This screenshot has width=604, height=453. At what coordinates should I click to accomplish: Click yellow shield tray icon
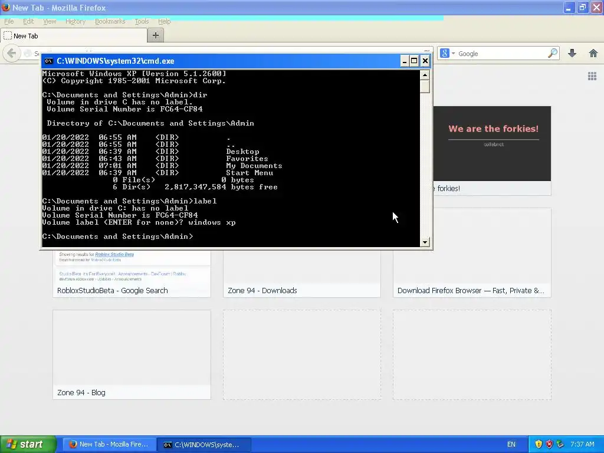coord(539,444)
